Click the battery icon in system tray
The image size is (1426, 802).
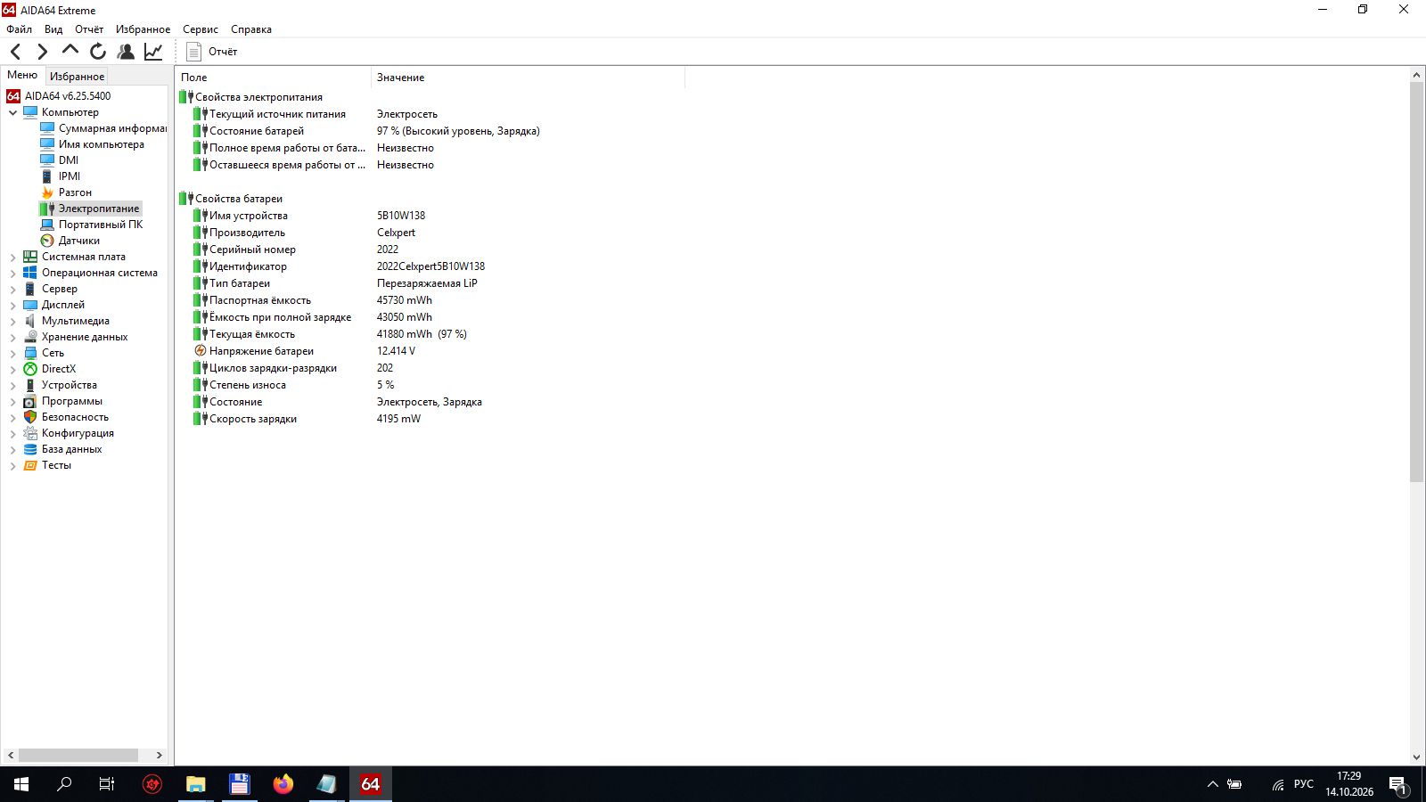pos(1234,784)
